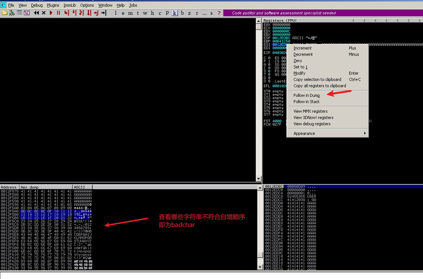Image resolution: width=423 pixels, height=279 pixels.
Task: Open help with the red question mark
Action: 219,13
